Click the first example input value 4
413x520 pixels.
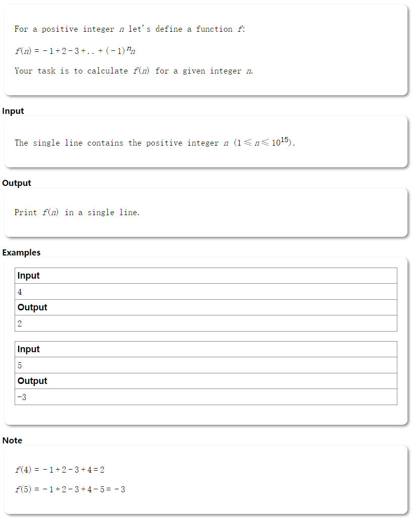click(x=206, y=292)
